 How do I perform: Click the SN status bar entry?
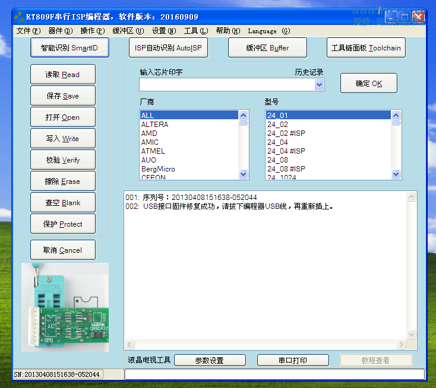[x=58, y=374]
